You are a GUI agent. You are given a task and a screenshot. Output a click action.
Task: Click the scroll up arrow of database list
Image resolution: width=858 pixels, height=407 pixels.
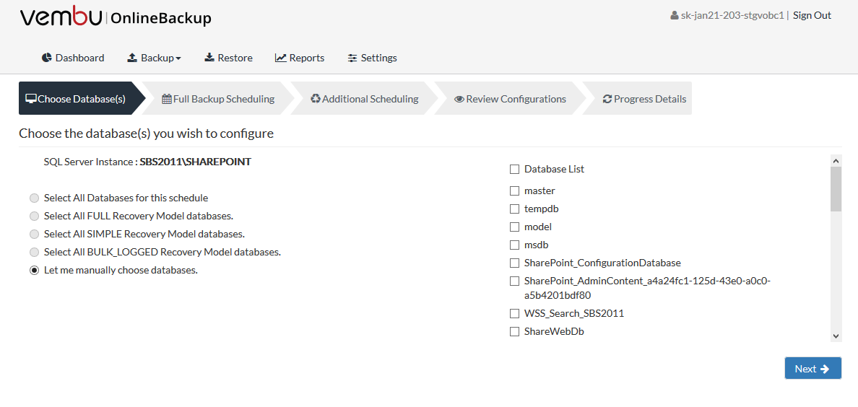[x=836, y=161]
